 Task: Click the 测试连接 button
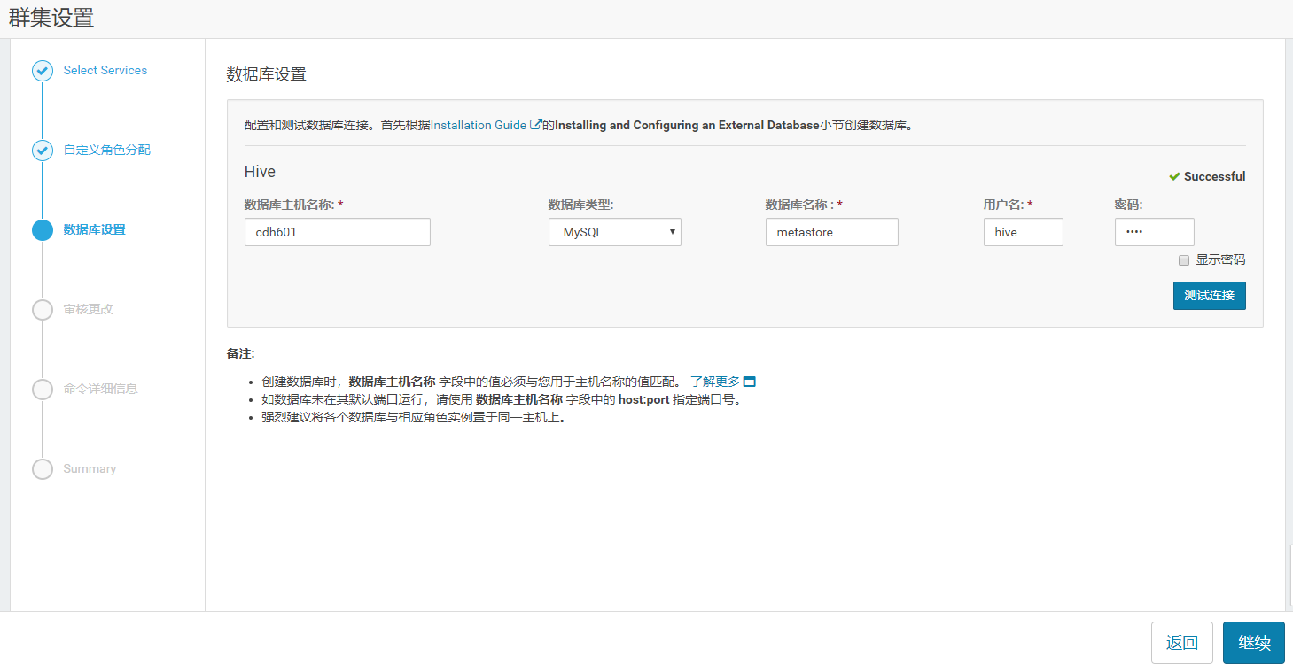tap(1210, 296)
